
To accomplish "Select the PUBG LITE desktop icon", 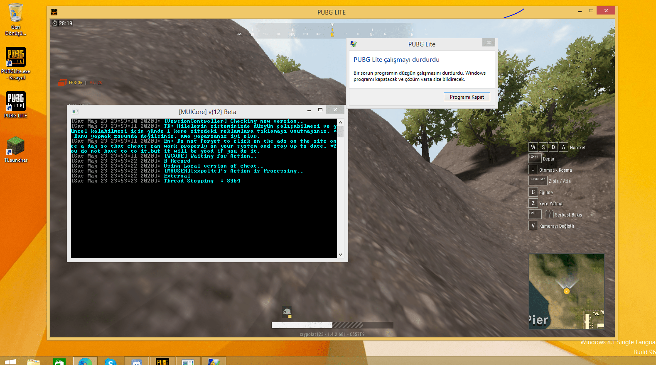I will (16, 105).
